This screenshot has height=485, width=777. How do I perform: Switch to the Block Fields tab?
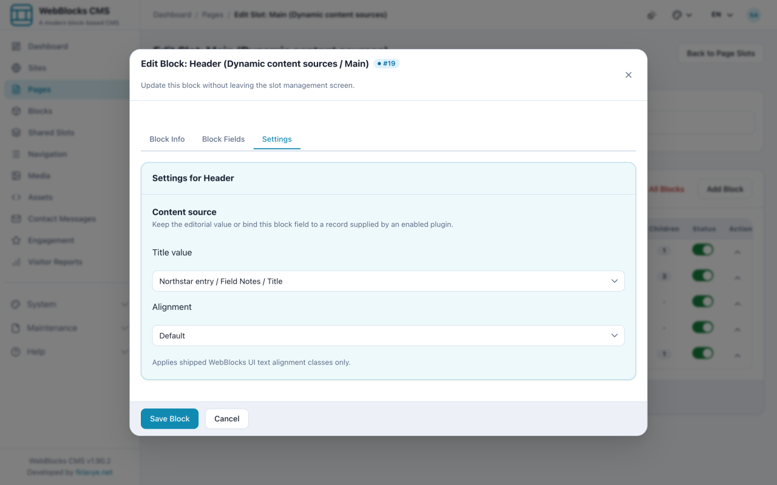pos(223,139)
